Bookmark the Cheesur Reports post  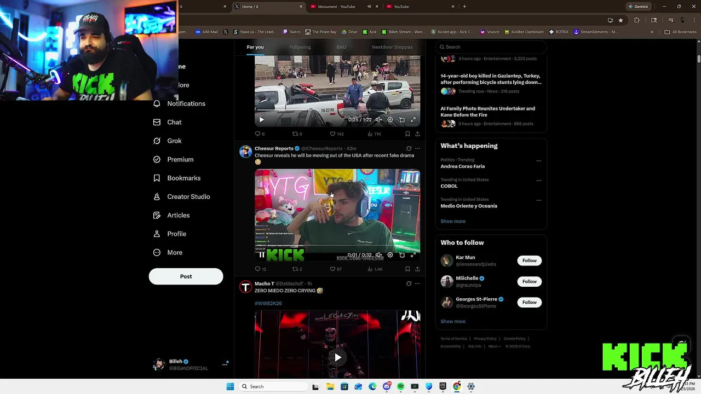click(x=407, y=269)
